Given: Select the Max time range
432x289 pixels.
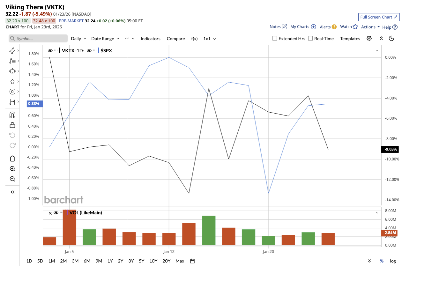Looking at the screenshot, I should pyautogui.click(x=180, y=261).
